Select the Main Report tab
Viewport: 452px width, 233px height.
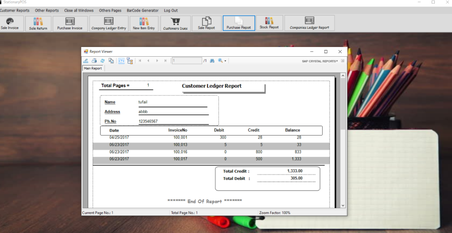(93, 68)
